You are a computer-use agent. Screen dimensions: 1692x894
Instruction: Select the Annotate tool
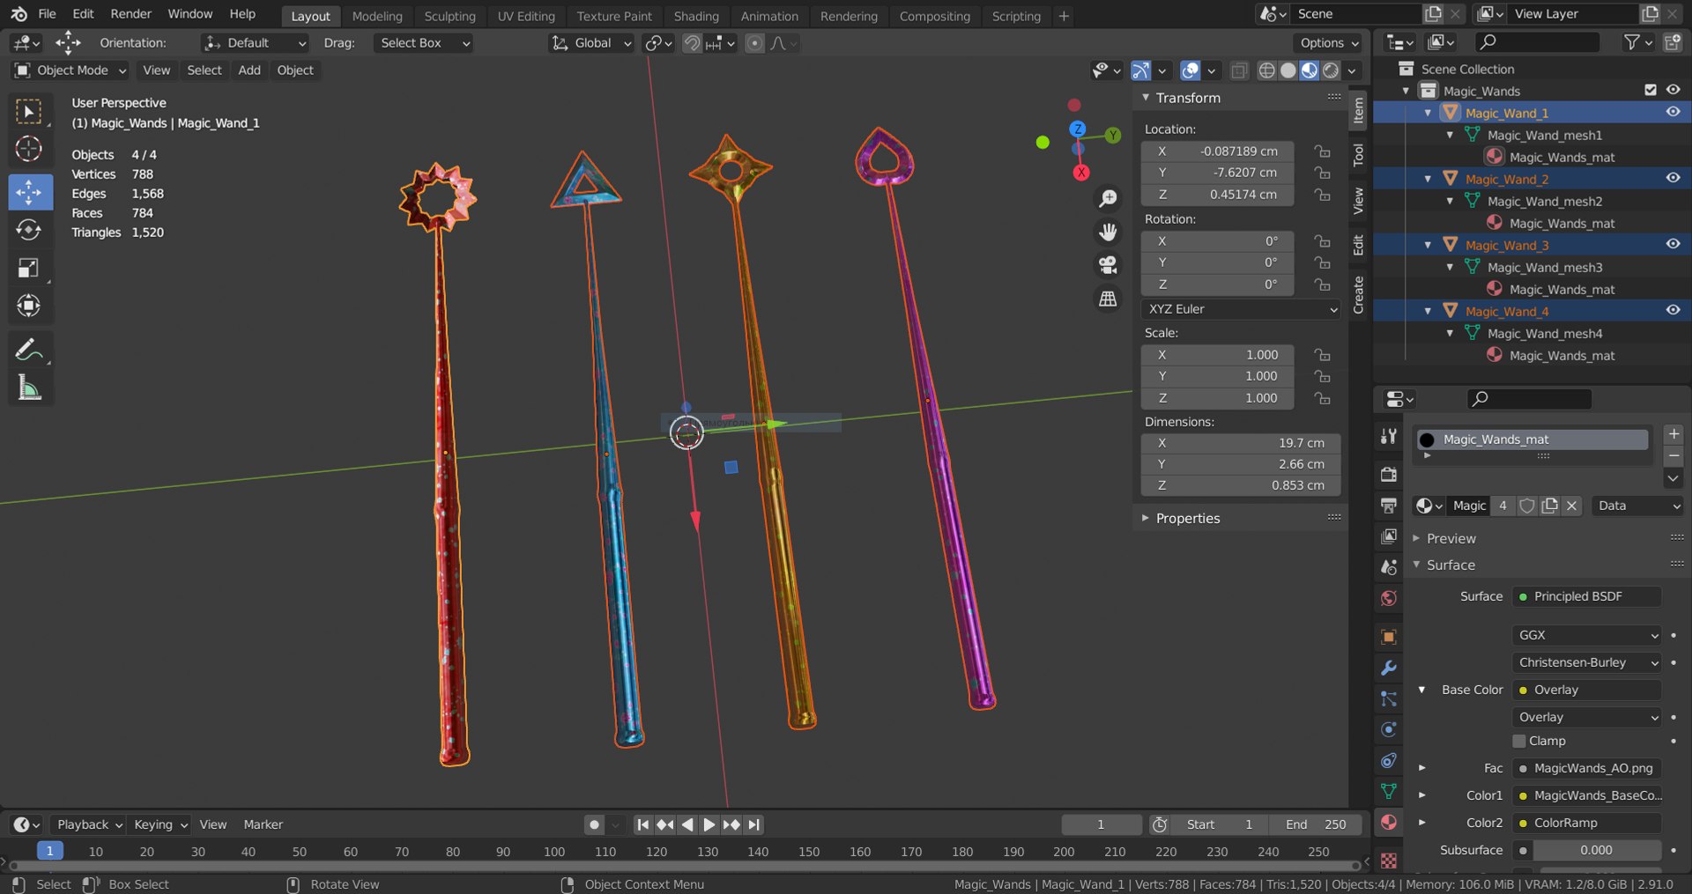(x=29, y=350)
